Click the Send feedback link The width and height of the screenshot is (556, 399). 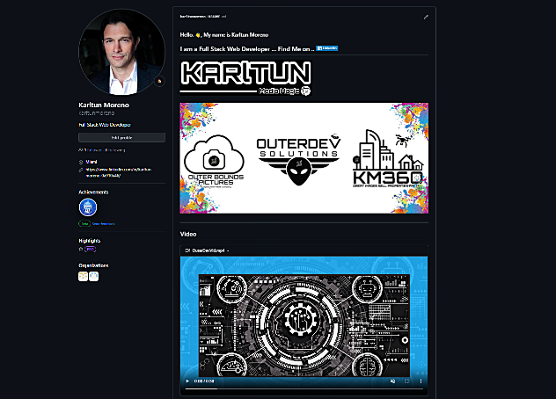[104, 223]
